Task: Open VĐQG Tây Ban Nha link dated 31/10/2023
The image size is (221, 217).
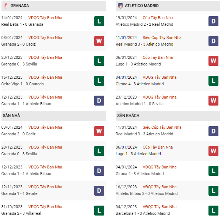Action: 45,207
